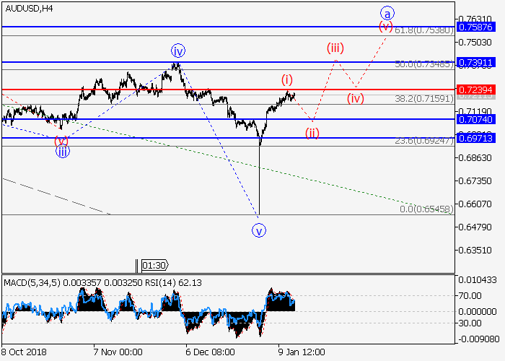Click the red (iv) wave label
This screenshot has height=361, width=505.
tap(355, 97)
